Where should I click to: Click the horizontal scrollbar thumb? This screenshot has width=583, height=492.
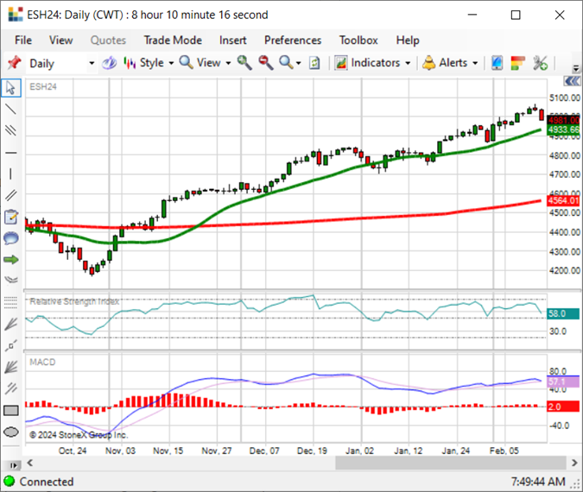[x=451, y=464]
